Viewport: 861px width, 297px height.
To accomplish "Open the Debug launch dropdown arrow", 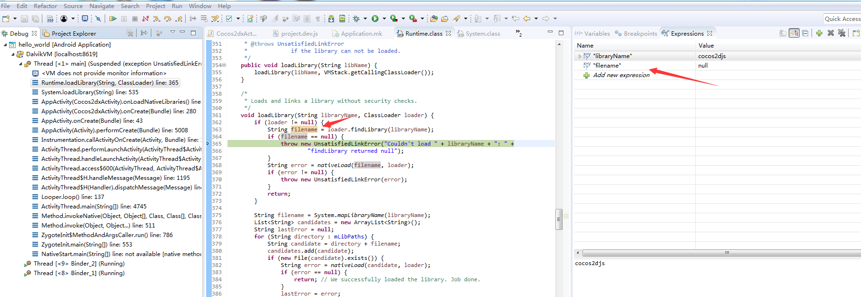I will pos(365,19).
